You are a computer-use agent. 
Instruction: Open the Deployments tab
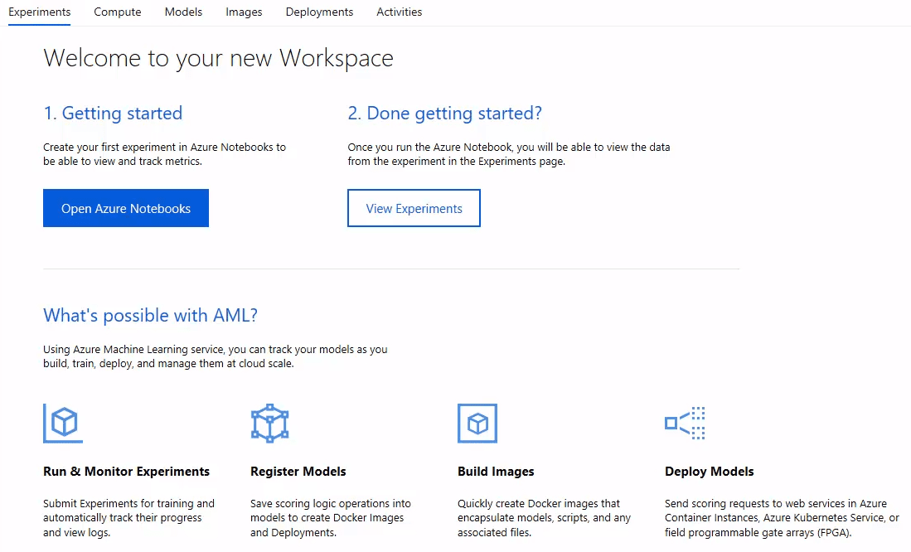point(319,12)
